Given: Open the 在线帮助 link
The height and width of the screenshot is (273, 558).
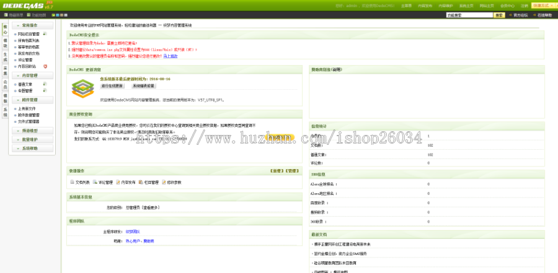Looking at the screenshot, I should tap(545, 15).
